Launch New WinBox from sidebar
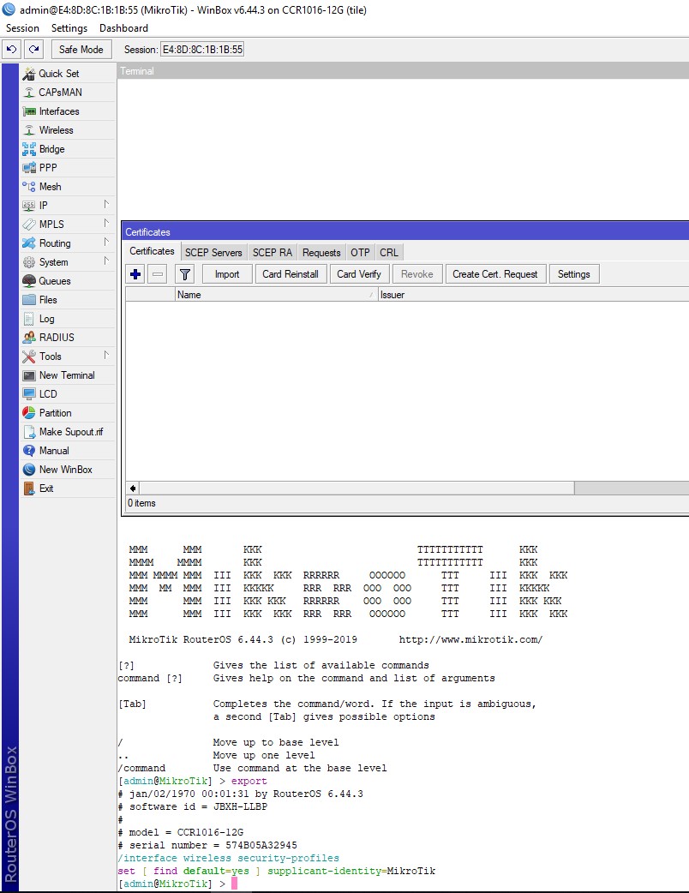The height and width of the screenshot is (893, 689). pyautogui.click(x=68, y=469)
